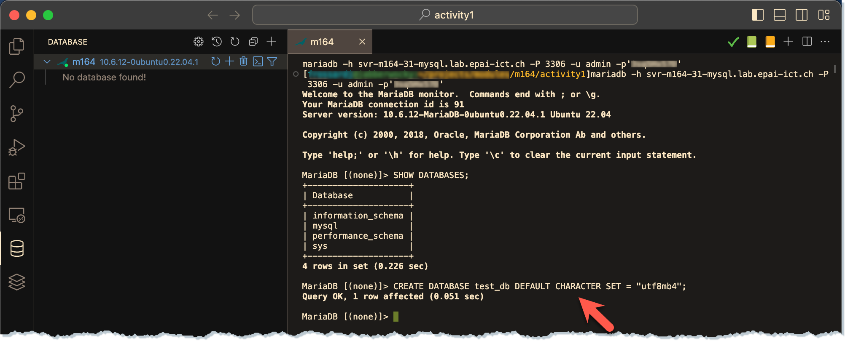The image size is (845, 341).
Task: Open terminal for m164 connection
Action: click(258, 61)
